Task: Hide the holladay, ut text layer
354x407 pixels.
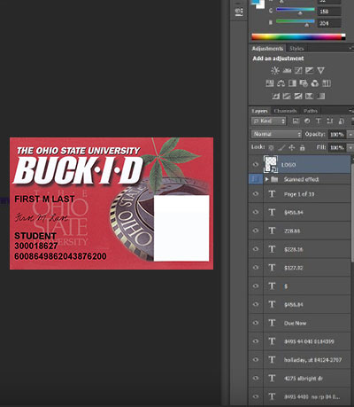Action: pyautogui.click(x=256, y=360)
